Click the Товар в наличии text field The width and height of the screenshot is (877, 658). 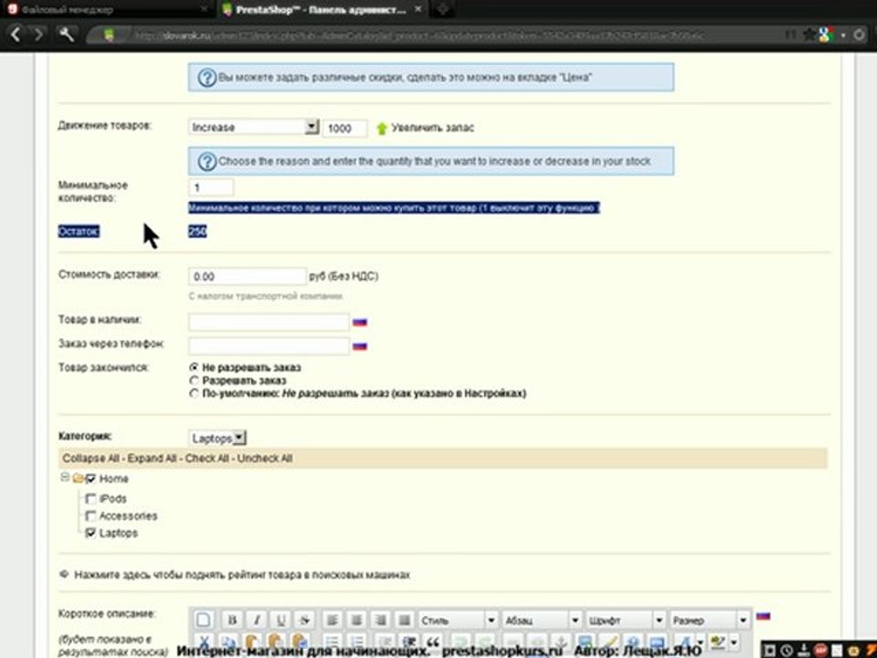[x=269, y=322]
